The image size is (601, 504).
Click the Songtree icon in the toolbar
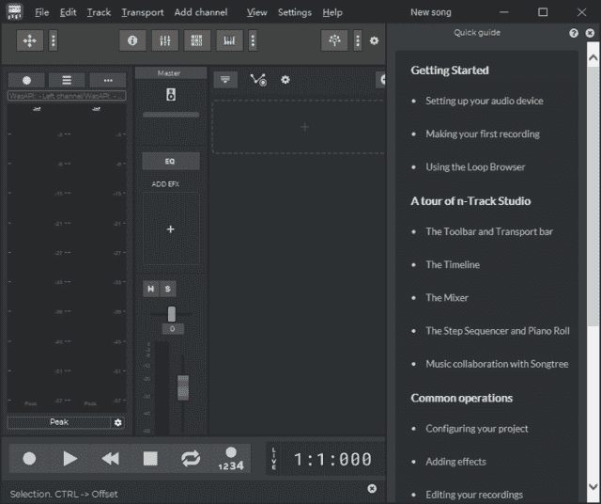point(334,41)
